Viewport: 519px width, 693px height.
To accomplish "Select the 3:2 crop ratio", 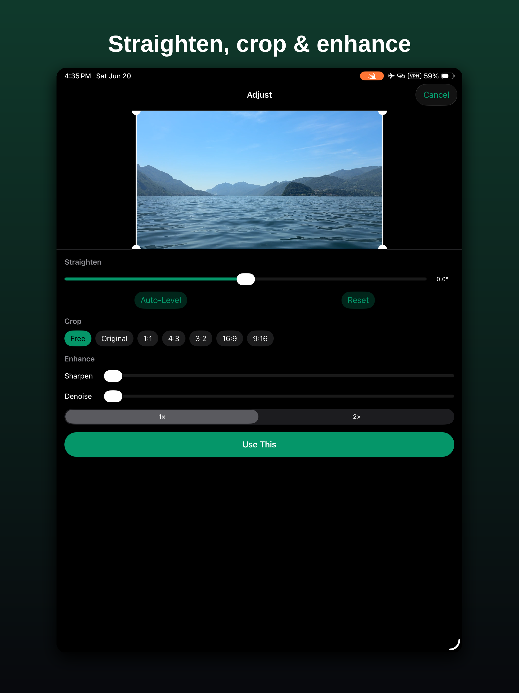I will coord(201,338).
